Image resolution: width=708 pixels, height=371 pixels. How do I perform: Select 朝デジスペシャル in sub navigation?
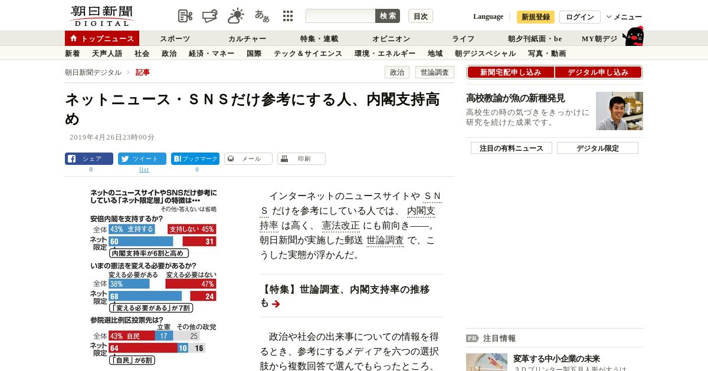pos(486,54)
